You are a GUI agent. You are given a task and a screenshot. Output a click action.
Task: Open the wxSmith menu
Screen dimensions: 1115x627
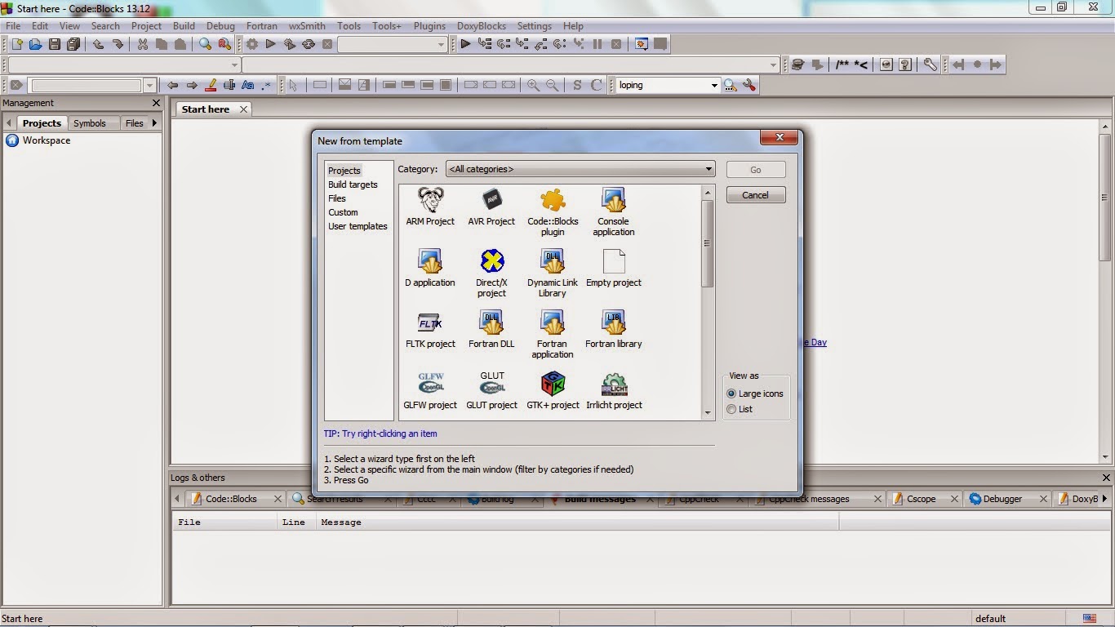tap(307, 26)
